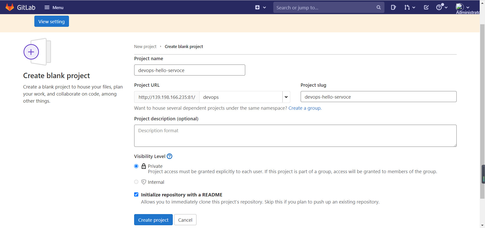The image size is (485, 228).
Task: Click the GitLab fox logo
Action: click(x=10, y=7)
